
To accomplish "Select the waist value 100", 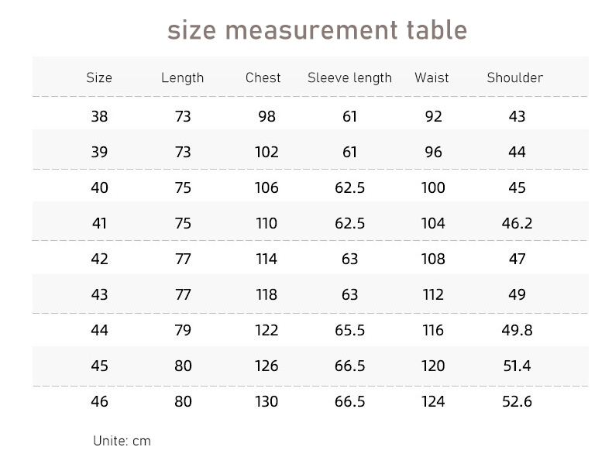I will (x=433, y=187).
